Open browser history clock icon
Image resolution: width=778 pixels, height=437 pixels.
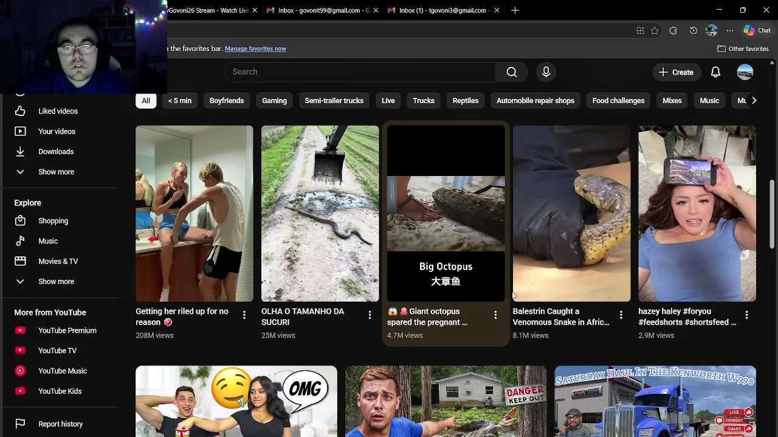(694, 31)
